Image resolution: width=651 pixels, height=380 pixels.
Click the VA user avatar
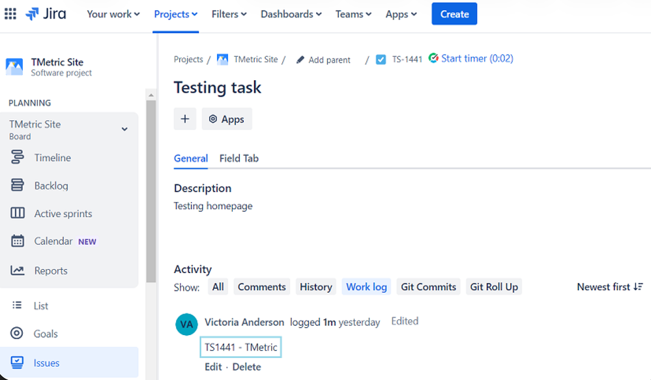(186, 325)
